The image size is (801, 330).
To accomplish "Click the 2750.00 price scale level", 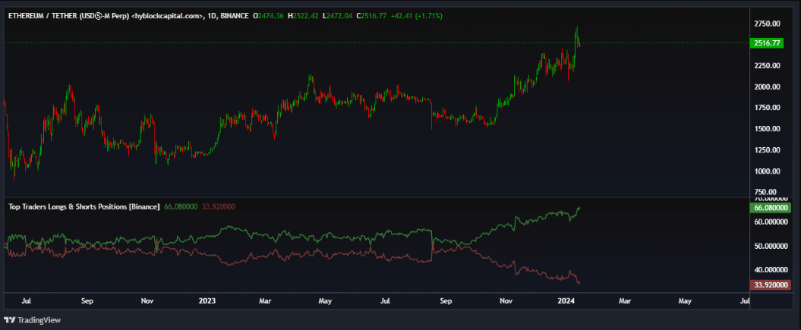I will [768, 24].
